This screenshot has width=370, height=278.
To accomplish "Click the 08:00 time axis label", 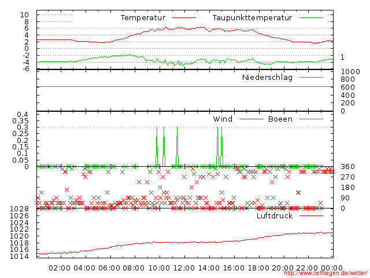I will 134,268.
